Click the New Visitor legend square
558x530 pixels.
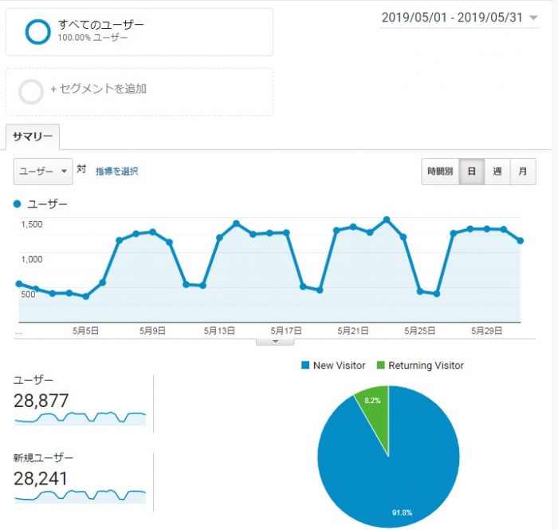[x=306, y=366]
